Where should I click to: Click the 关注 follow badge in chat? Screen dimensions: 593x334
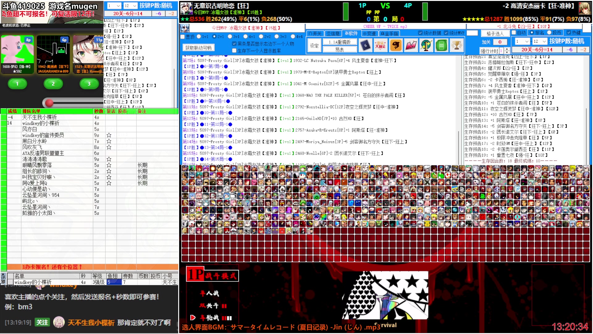tap(42, 323)
